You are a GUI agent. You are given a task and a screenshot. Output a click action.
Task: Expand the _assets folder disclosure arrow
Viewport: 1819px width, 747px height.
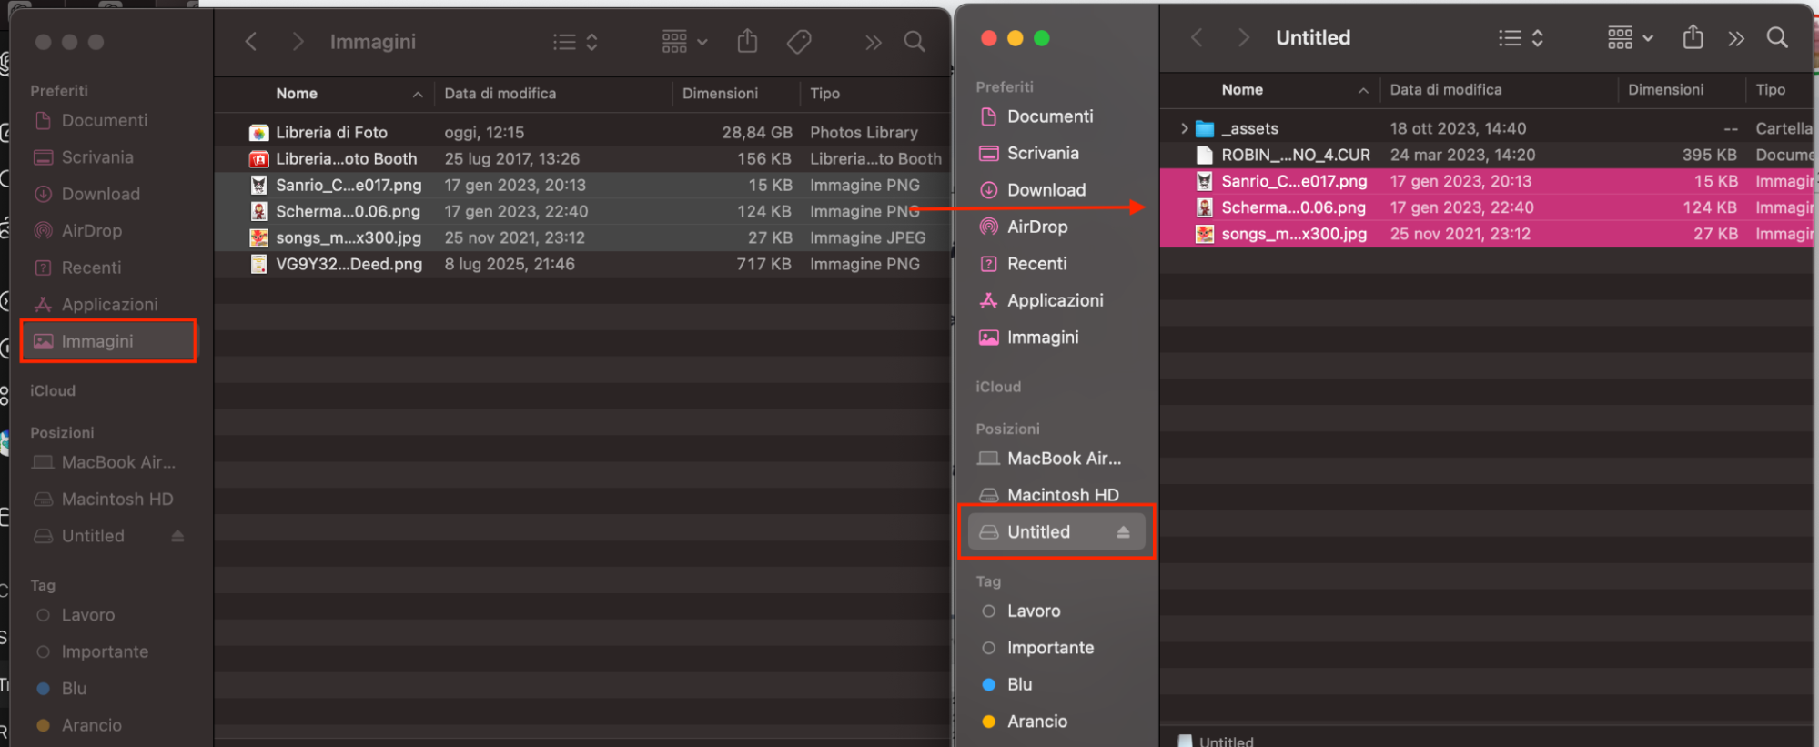point(1184,129)
